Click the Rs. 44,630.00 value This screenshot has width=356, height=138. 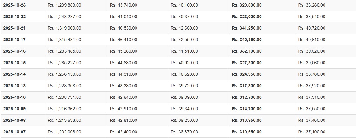[x=123, y=63]
